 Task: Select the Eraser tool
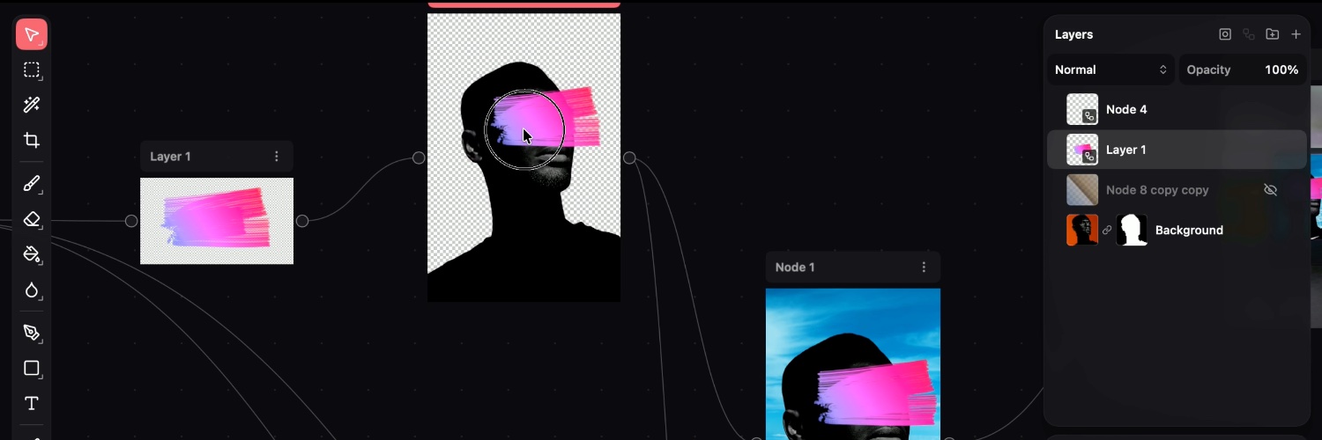pos(32,219)
